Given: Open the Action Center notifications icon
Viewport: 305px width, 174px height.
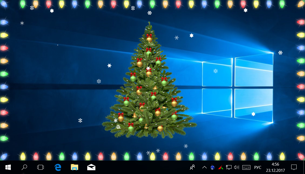Looking at the screenshot, I should tap(294, 167).
